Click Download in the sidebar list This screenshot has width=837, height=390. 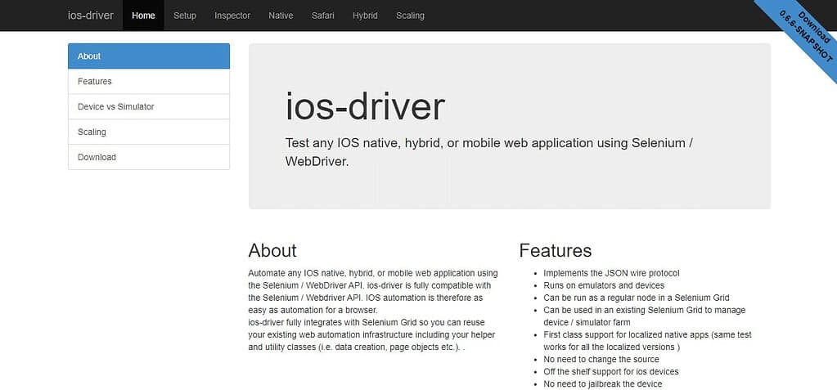tap(149, 157)
